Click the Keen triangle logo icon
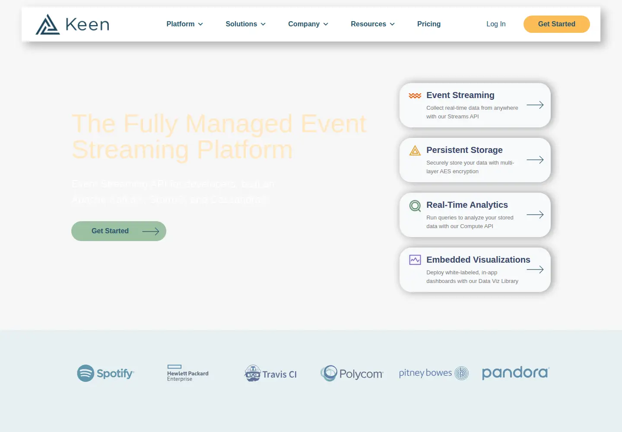This screenshot has width=622, height=432. [x=48, y=24]
